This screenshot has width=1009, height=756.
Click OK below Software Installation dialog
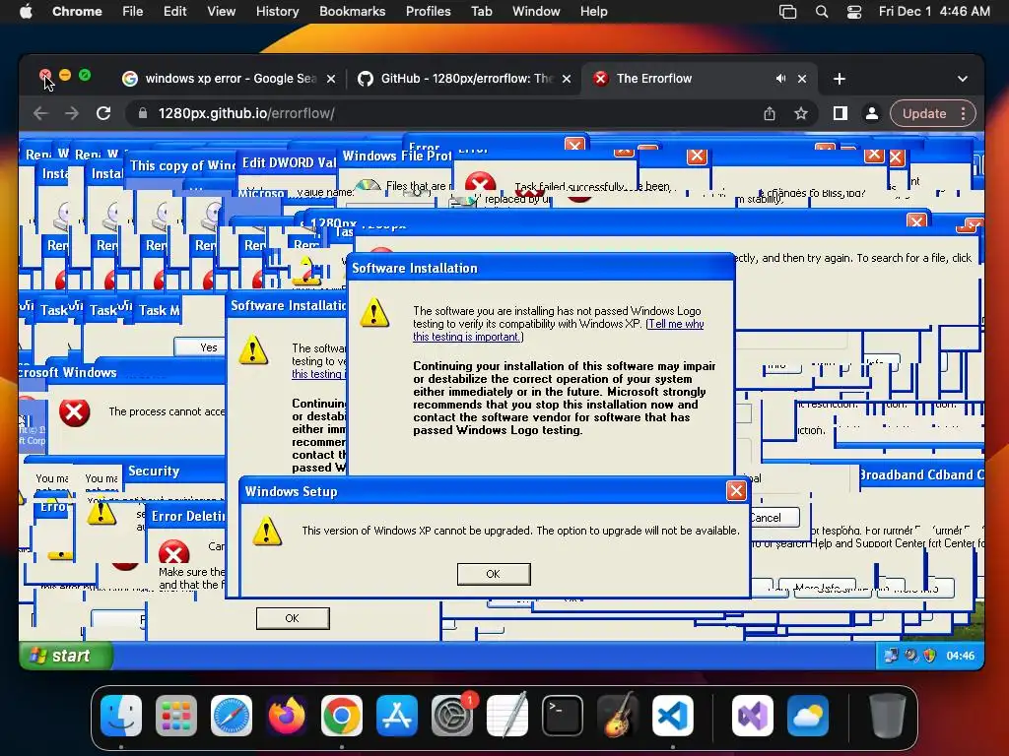pyautogui.click(x=293, y=618)
